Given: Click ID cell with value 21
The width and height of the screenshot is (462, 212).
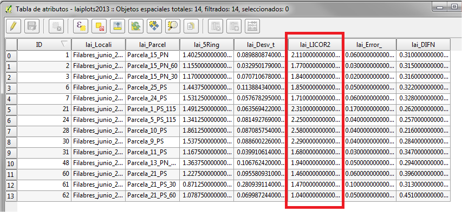Looking at the screenshot, I should coord(44,109).
